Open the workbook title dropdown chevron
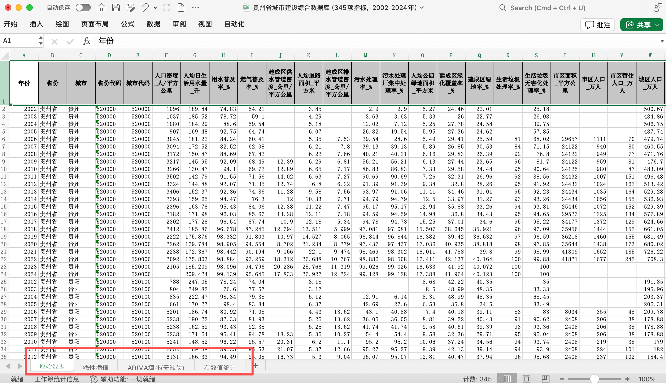 point(422,8)
